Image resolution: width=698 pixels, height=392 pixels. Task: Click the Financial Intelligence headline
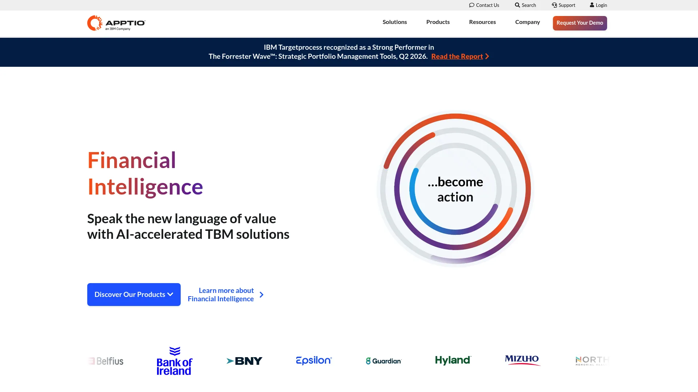click(x=145, y=173)
